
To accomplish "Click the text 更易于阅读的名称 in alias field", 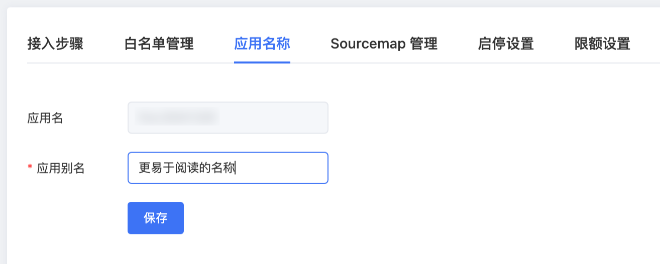I will [186, 168].
